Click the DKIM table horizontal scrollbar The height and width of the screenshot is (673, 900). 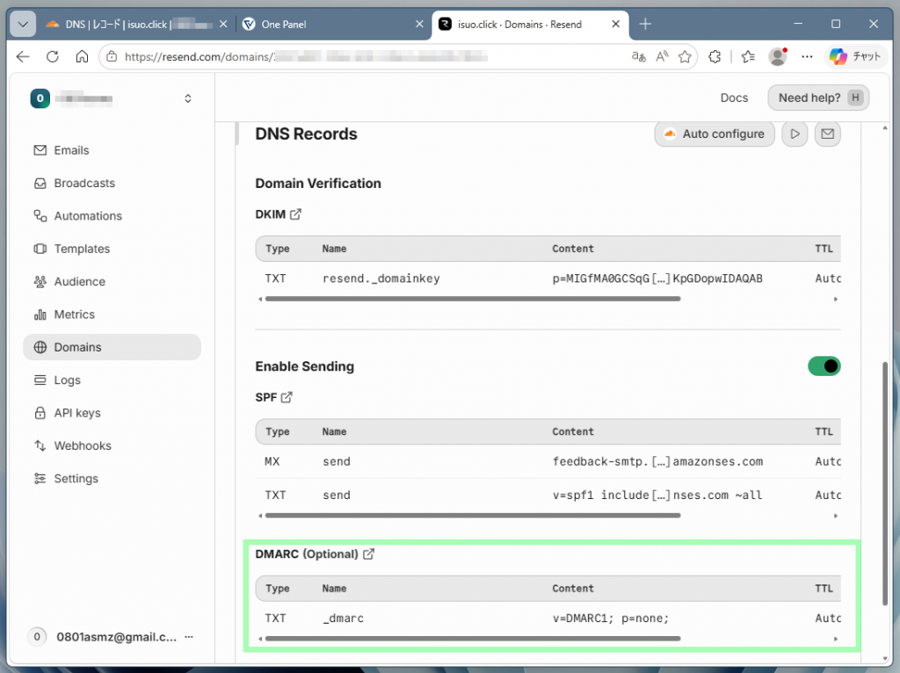tap(473, 299)
